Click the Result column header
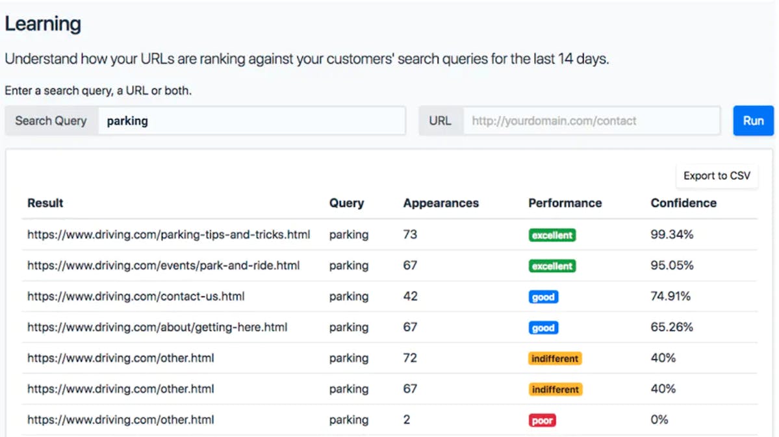The image size is (779, 437). coord(45,203)
